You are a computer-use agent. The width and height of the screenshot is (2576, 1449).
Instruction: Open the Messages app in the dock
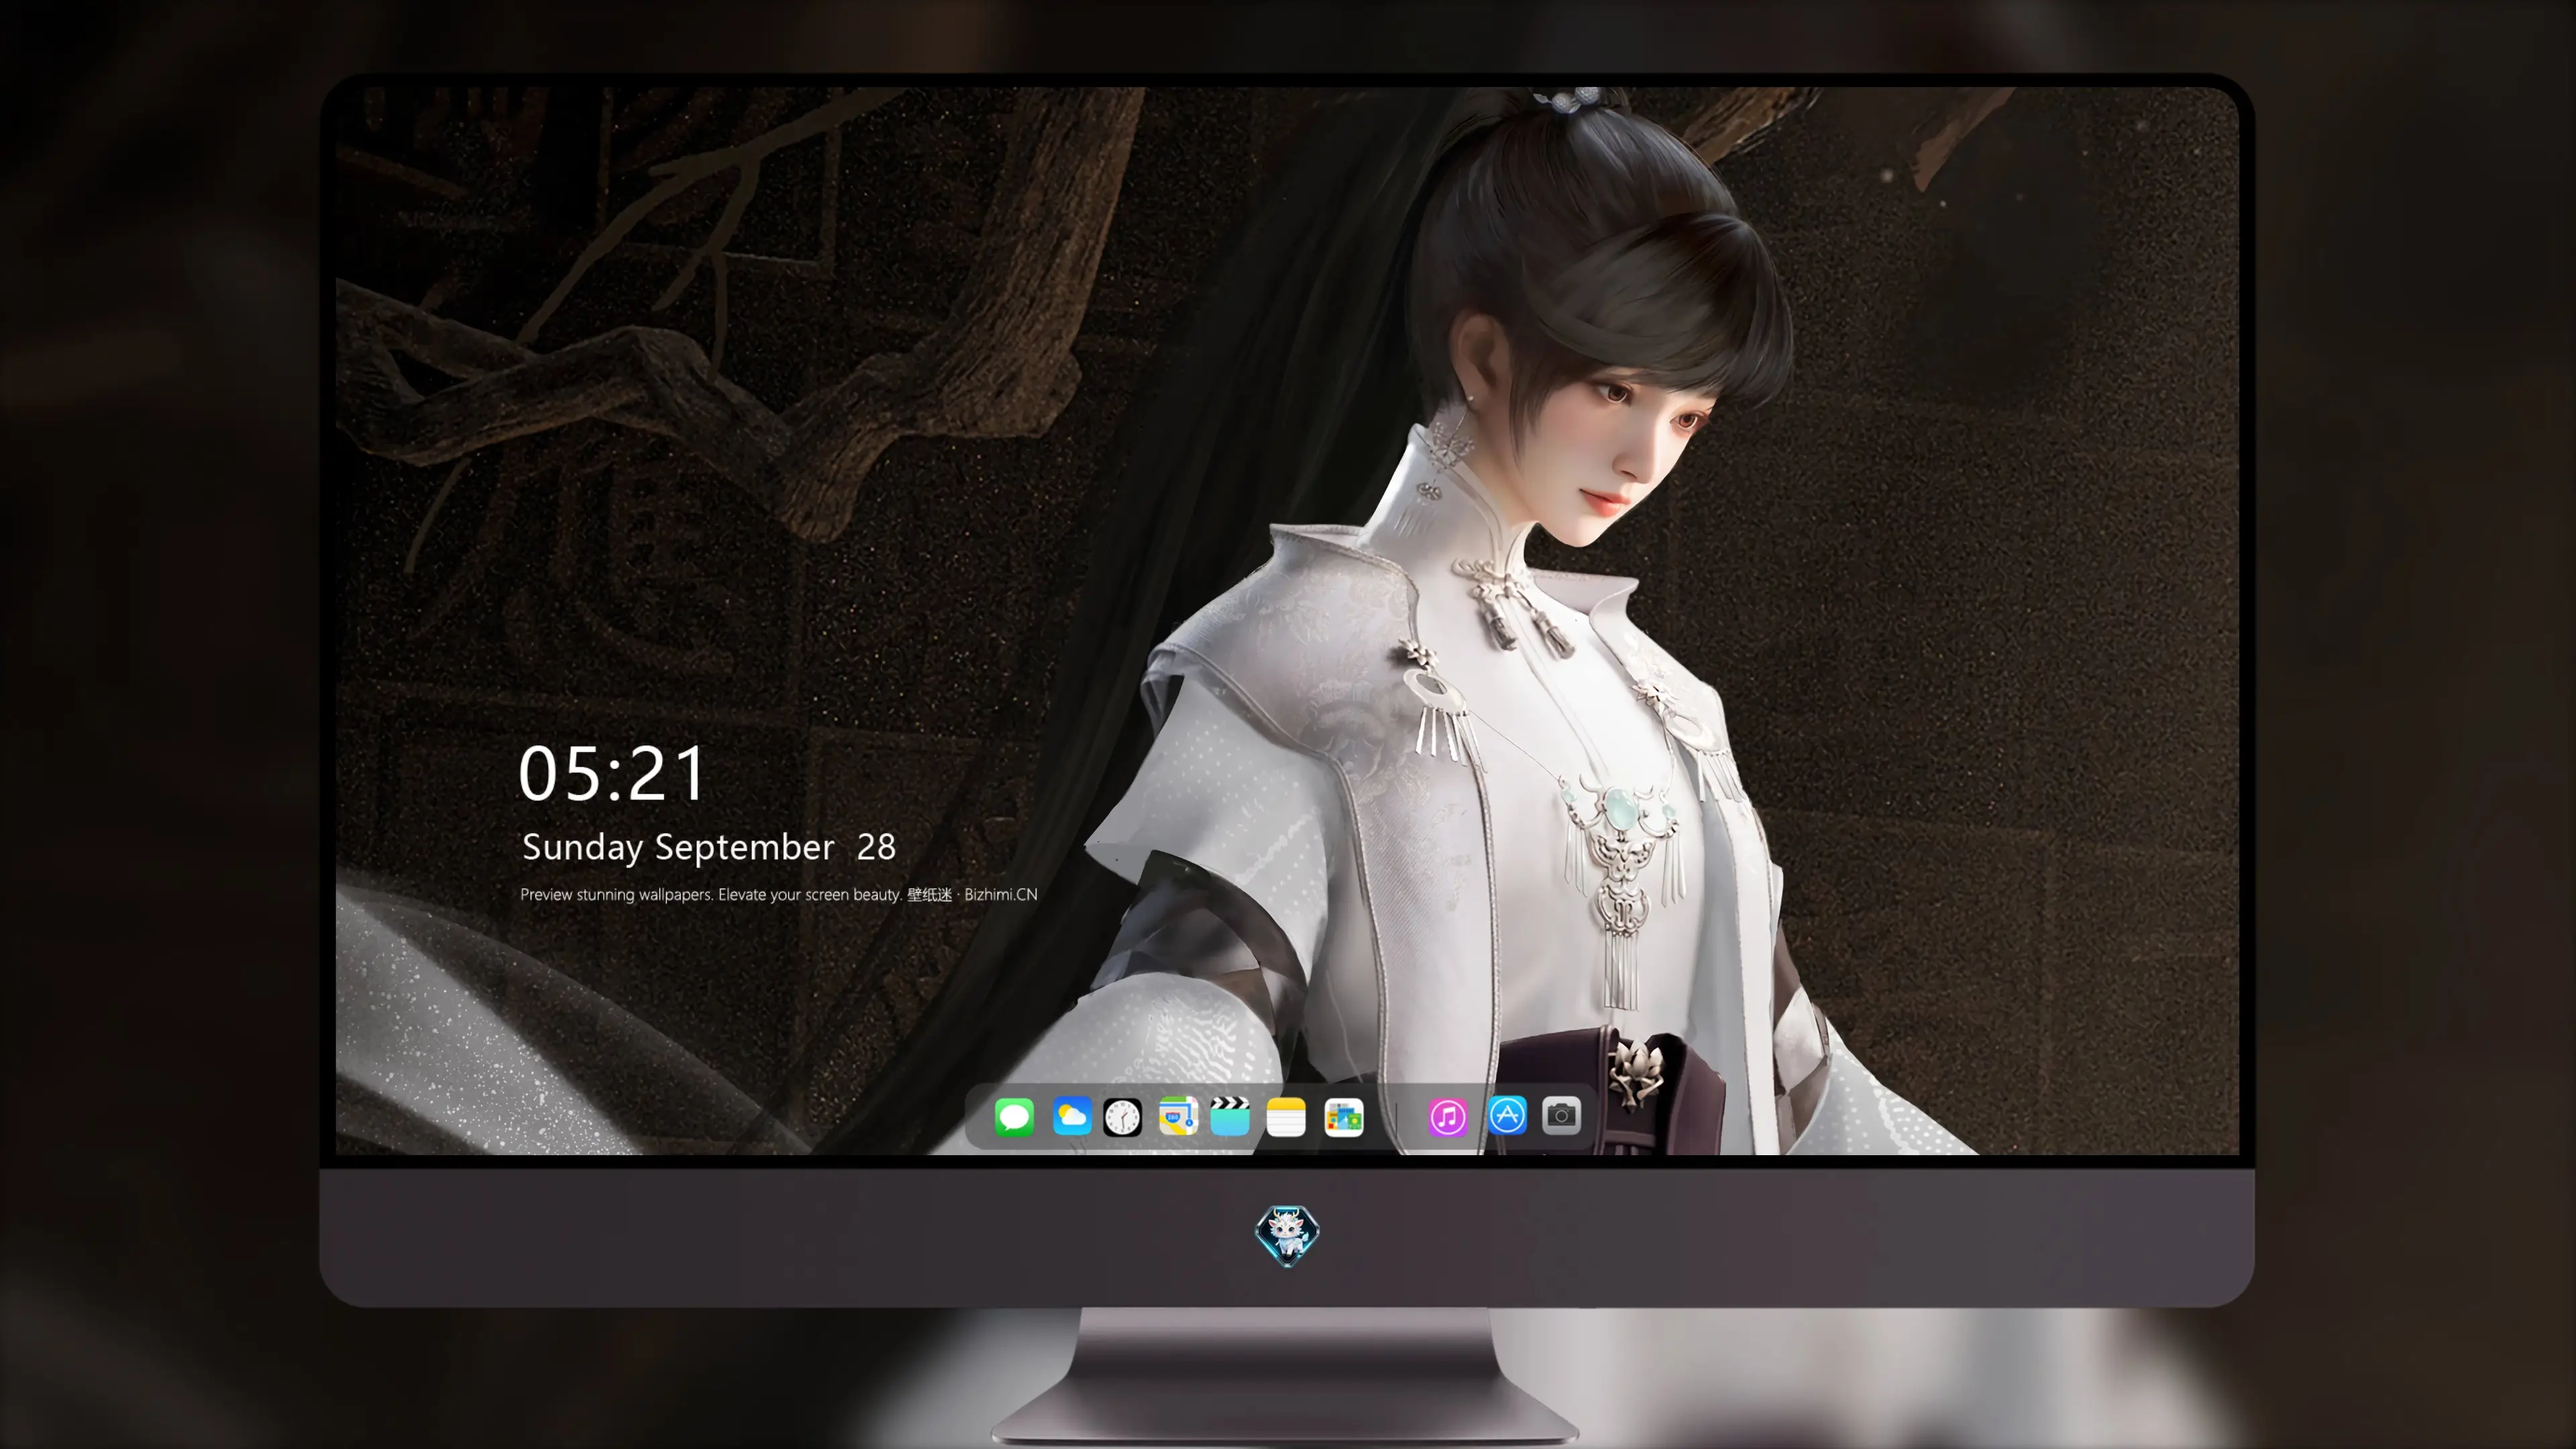click(1014, 1116)
